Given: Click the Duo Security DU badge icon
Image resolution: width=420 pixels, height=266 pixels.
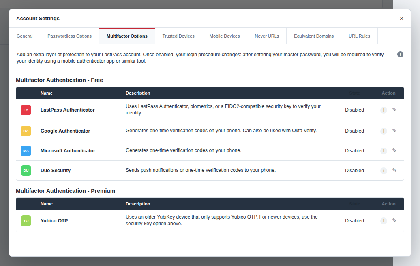Looking at the screenshot, I should click(26, 171).
